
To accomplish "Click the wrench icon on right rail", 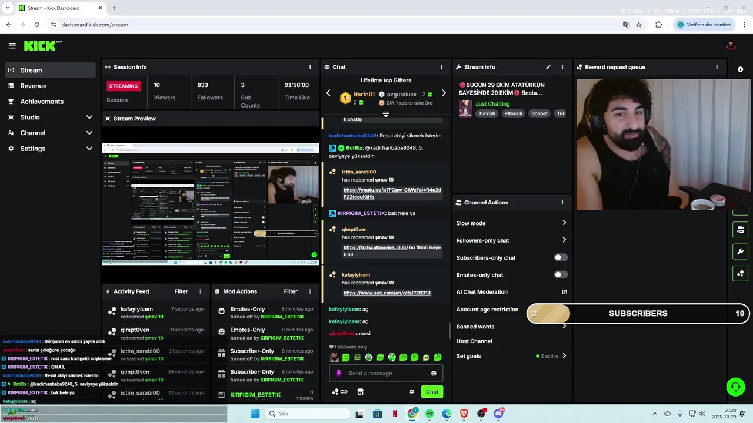I will click(740, 251).
